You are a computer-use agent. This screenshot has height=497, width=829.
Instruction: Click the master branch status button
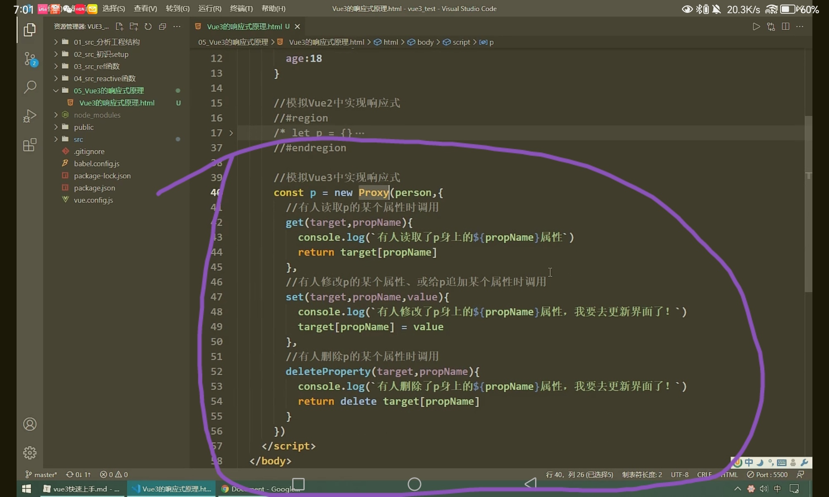point(41,475)
